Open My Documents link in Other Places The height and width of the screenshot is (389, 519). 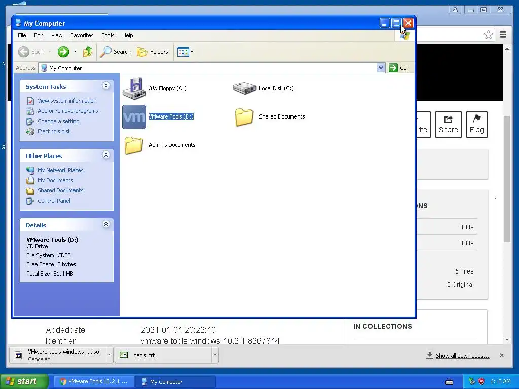55,180
